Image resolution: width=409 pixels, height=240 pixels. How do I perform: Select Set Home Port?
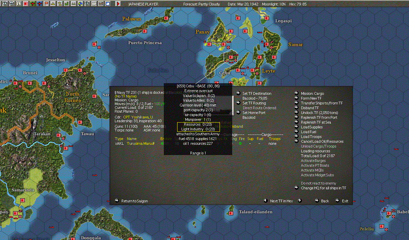click(x=254, y=113)
